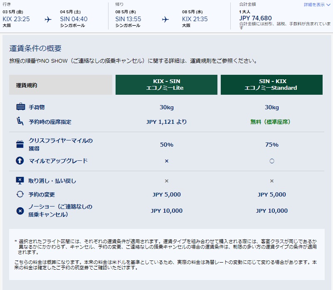This screenshot has width=333, height=290.
Task: Click the return departure SIN 13:55
Action: tap(128, 19)
